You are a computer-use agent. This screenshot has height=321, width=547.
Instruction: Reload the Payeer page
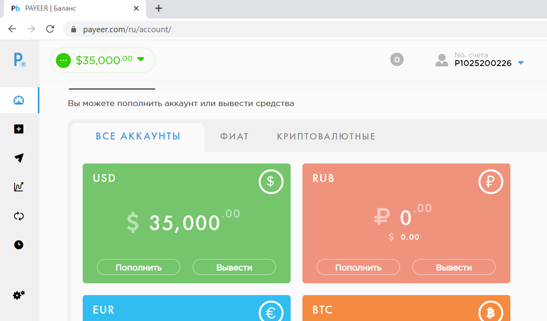[x=50, y=29]
